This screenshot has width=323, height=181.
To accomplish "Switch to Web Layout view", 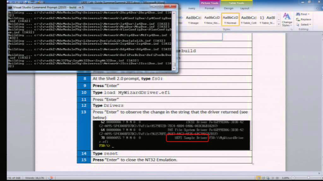I will coord(268,178).
